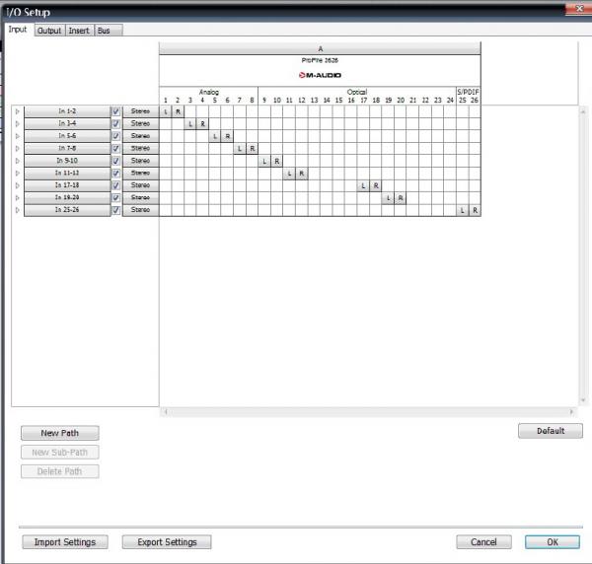Uncheck the In 1-2 path checkbox
The image size is (592, 564).
115,111
